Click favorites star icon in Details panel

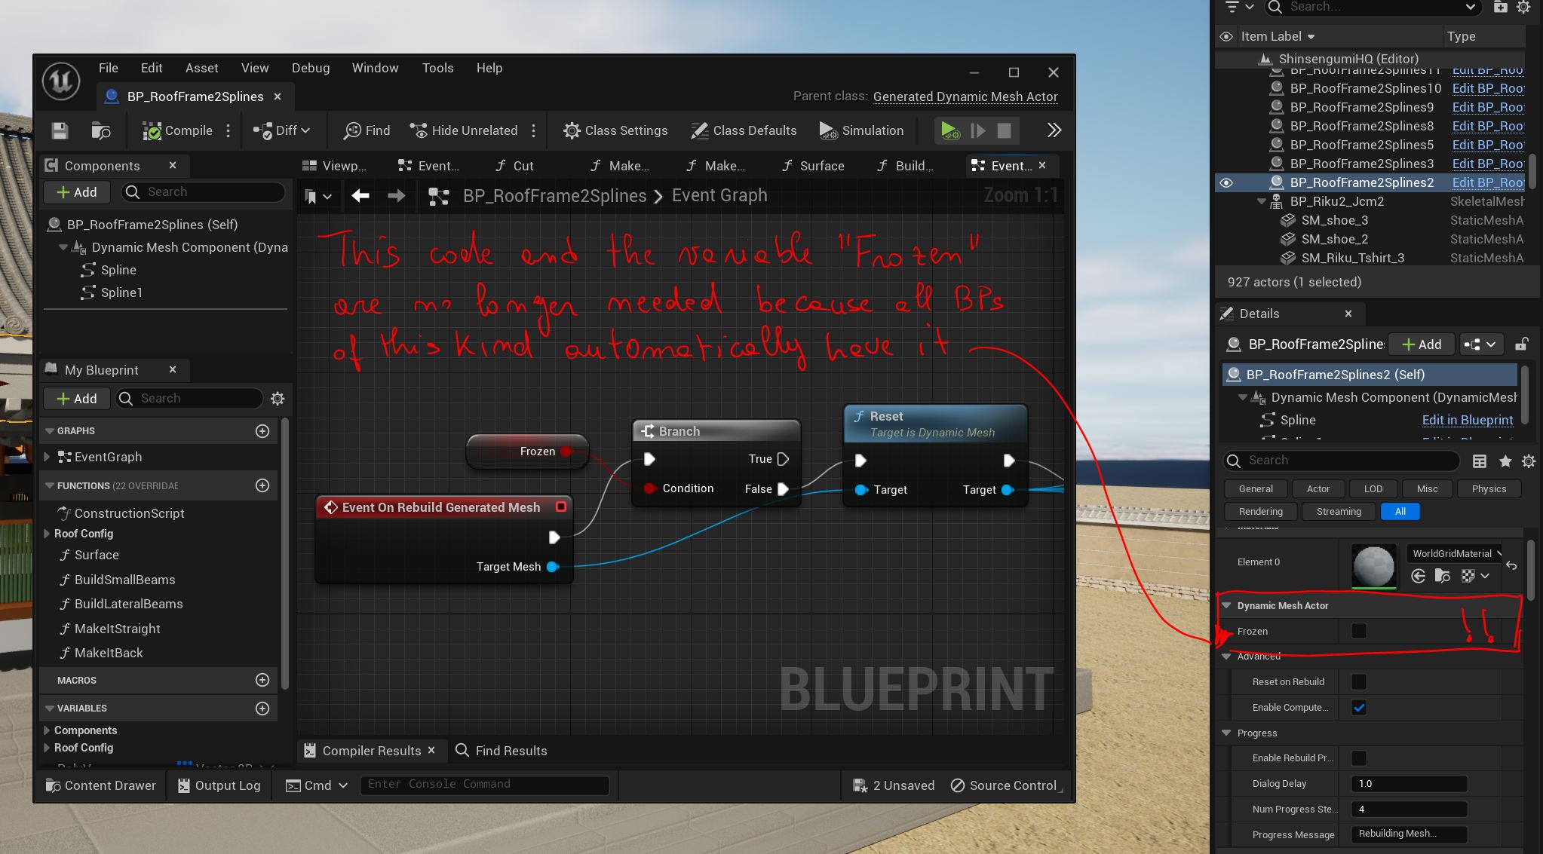[1505, 461]
